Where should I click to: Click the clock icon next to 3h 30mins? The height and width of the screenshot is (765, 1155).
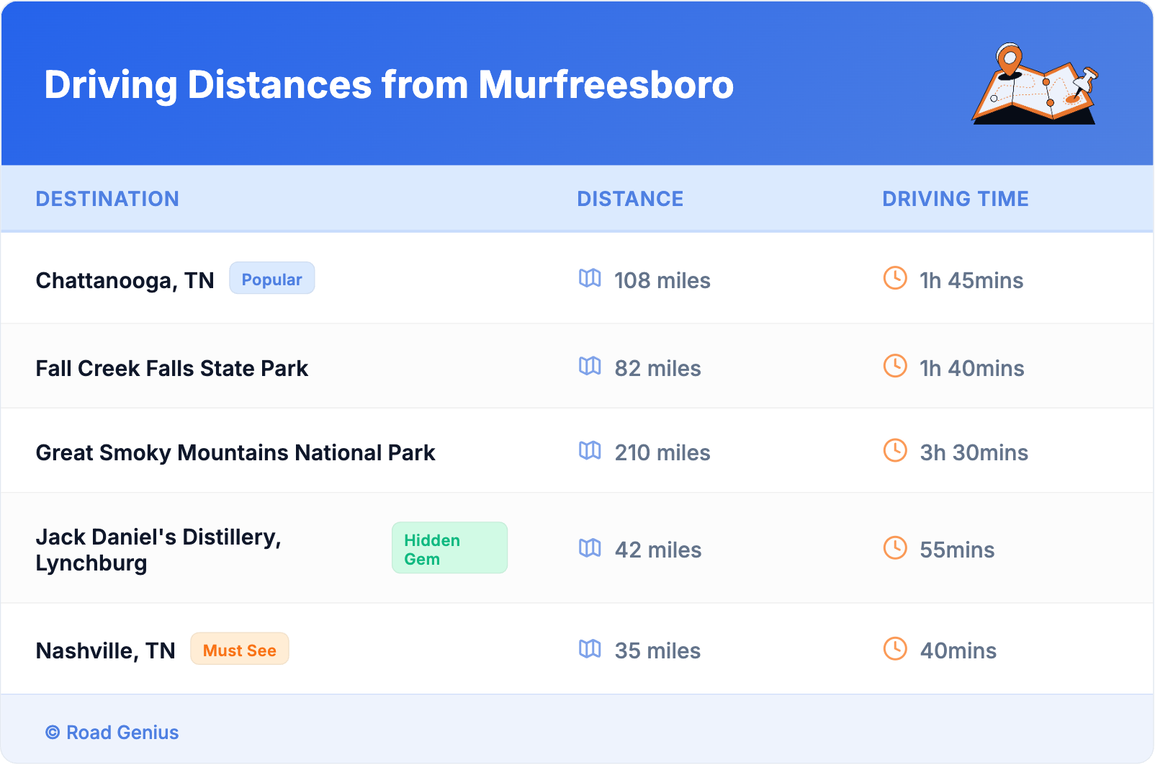pos(895,451)
